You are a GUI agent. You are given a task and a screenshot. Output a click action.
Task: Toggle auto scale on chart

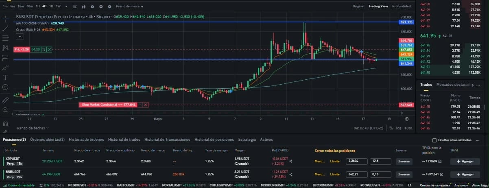408,128
